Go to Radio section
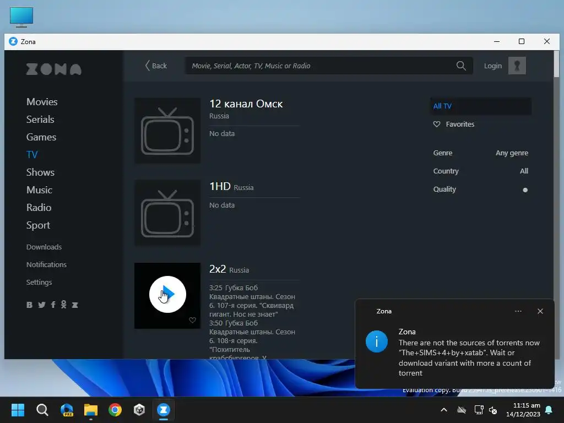 [x=39, y=208]
